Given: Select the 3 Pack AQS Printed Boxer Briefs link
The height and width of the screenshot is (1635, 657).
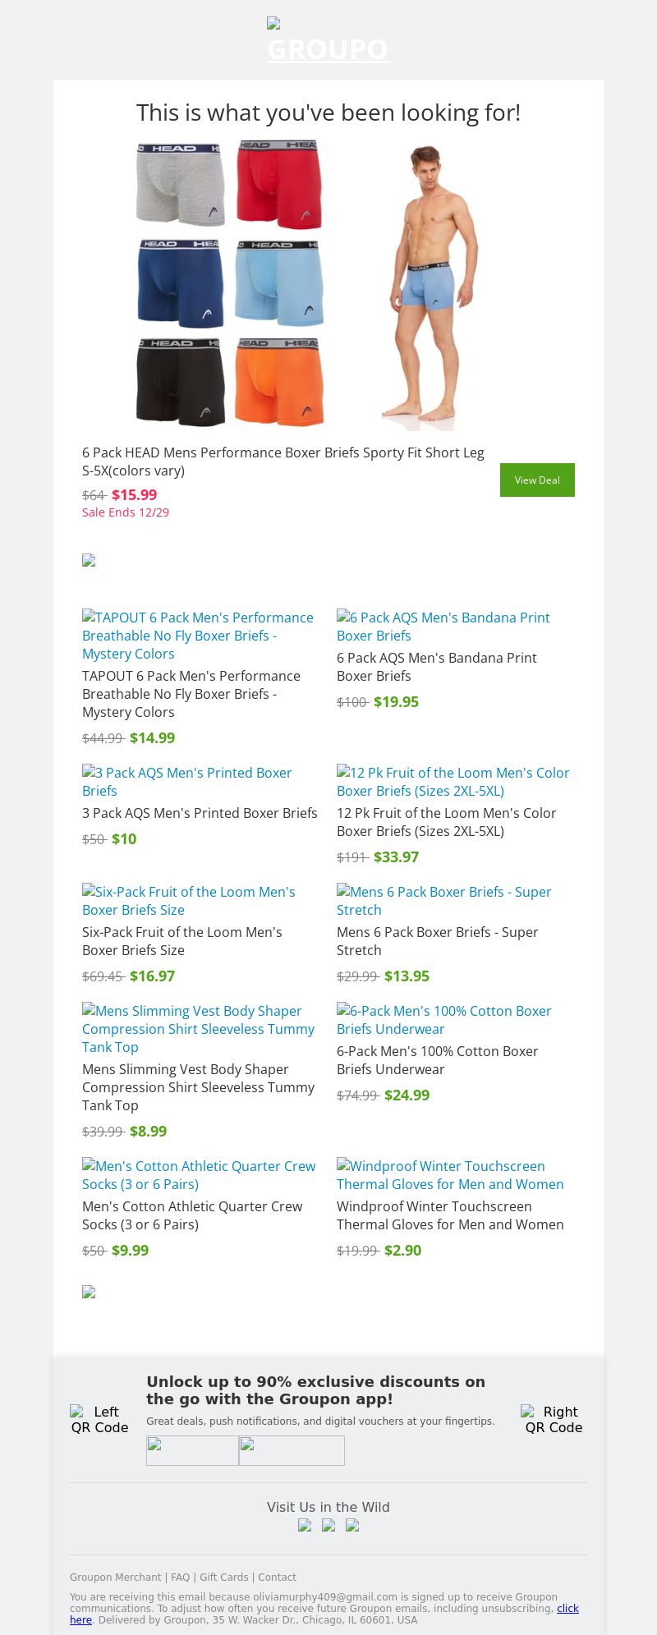Looking at the screenshot, I should pyautogui.click(x=187, y=782).
